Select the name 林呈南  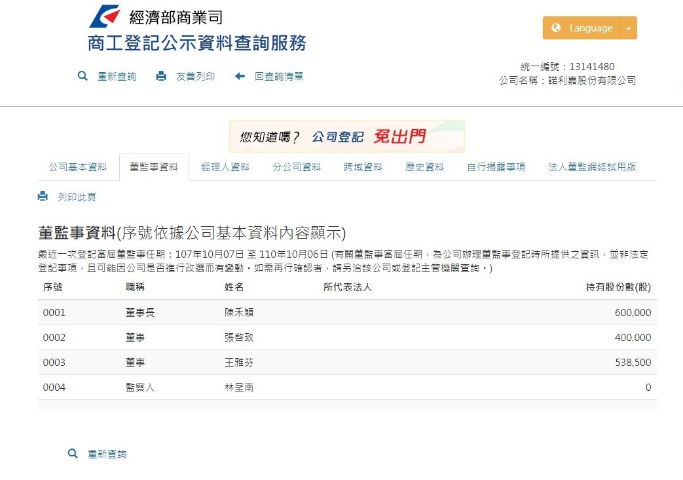tap(239, 387)
